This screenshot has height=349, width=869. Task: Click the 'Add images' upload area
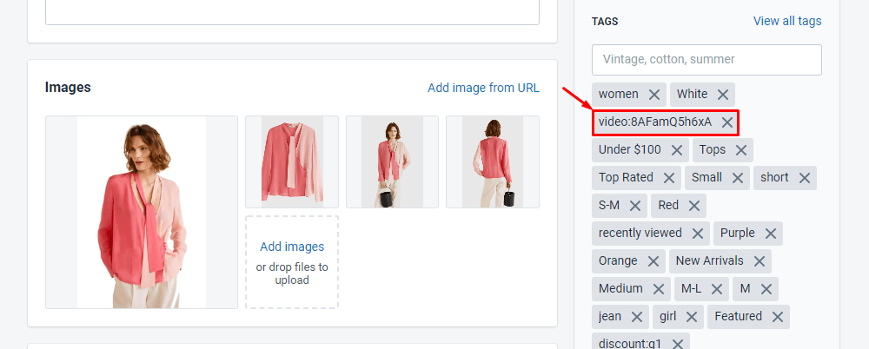click(292, 262)
